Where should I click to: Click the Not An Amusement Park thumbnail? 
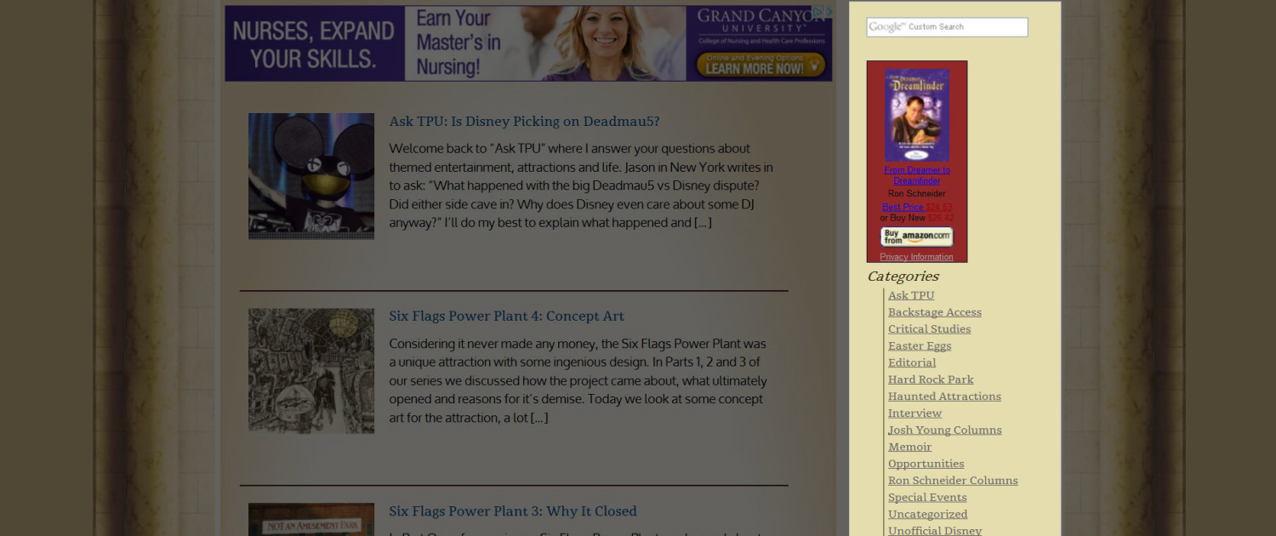[311, 520]
